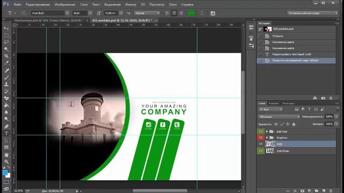Toggle pixel layer filter in Layers

click(297, 109)
